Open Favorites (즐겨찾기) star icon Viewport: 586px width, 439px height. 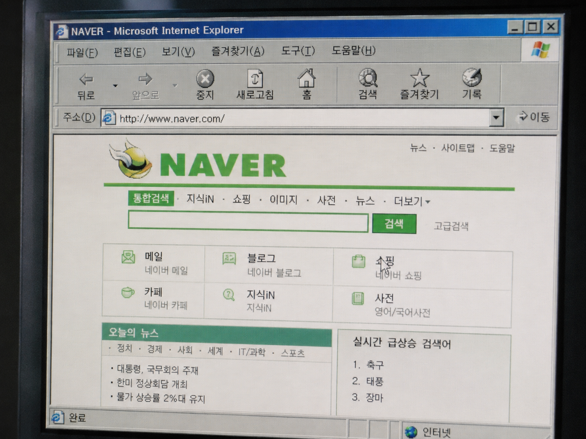coord(420,77)
